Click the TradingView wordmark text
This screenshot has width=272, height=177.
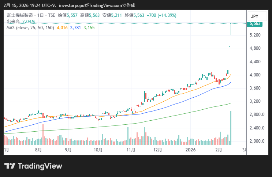pyautogui.click(x=40, y=166)
